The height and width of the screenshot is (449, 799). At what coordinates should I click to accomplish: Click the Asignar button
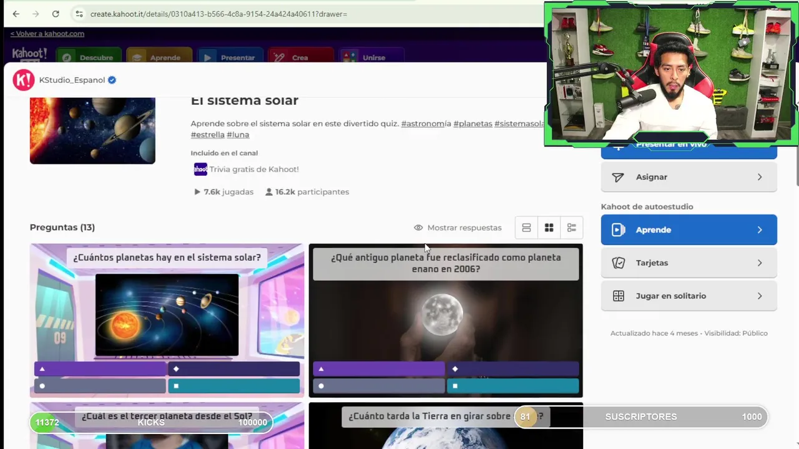689,177
